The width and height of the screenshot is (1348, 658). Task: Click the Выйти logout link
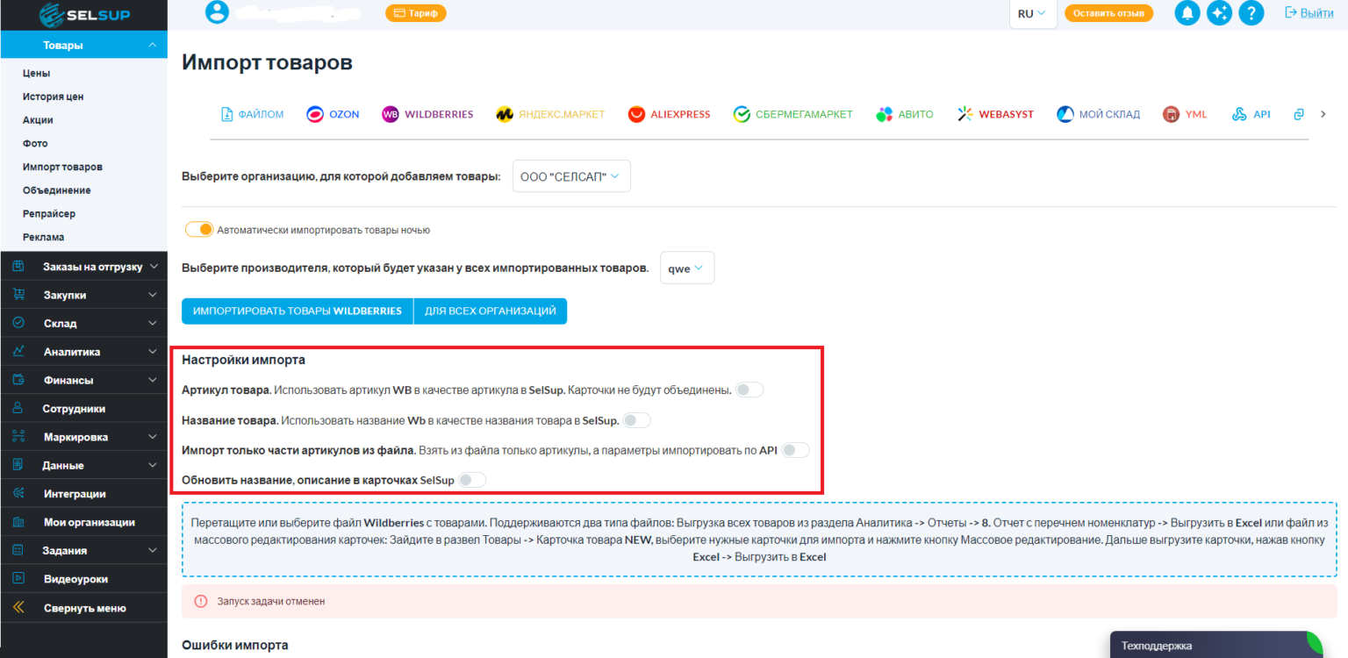pos(1309,13)
